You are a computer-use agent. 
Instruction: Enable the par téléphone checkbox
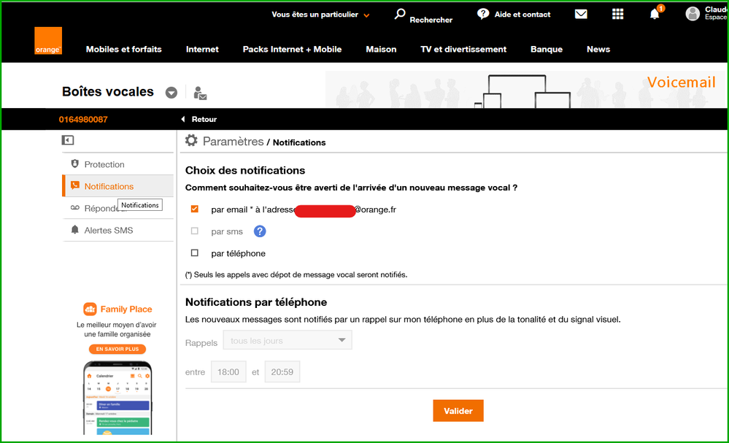pos(195,253)
